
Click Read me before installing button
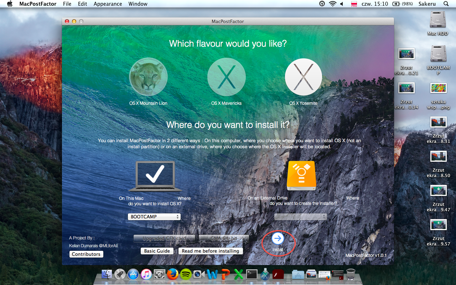pos(211,251)
